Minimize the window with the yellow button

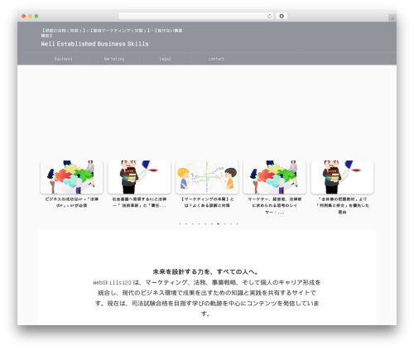tap(30, 16)
